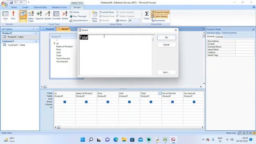Viewport: 256px width, 144px height.
Task: Choose the Update query type
Action: click(48, 16)
